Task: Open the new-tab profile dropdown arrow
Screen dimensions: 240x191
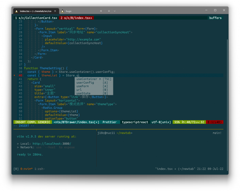Action: [x=115, y=11]
